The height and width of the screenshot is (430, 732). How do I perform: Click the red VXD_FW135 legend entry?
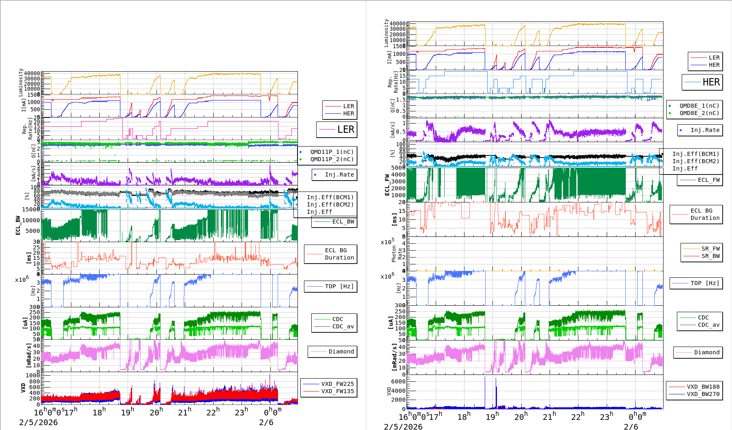[329, 391]
